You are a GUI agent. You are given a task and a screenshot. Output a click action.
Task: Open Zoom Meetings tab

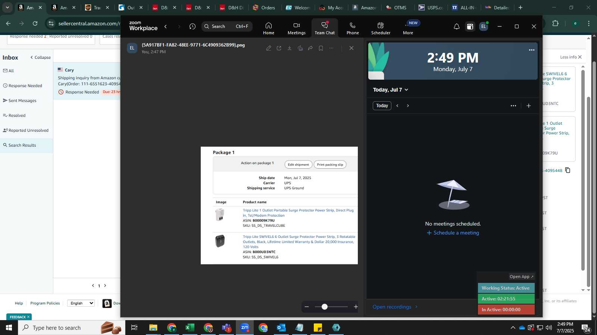pyautogui.click(x=296, y=28)
